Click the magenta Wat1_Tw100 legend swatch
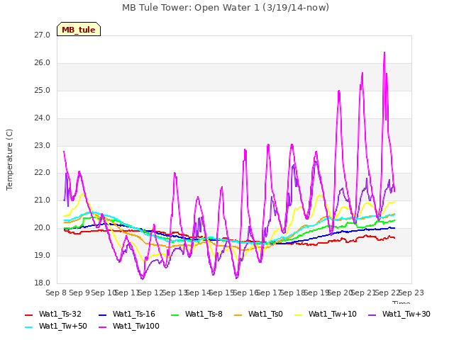This screenshot has width=454, height=340. 103,327
